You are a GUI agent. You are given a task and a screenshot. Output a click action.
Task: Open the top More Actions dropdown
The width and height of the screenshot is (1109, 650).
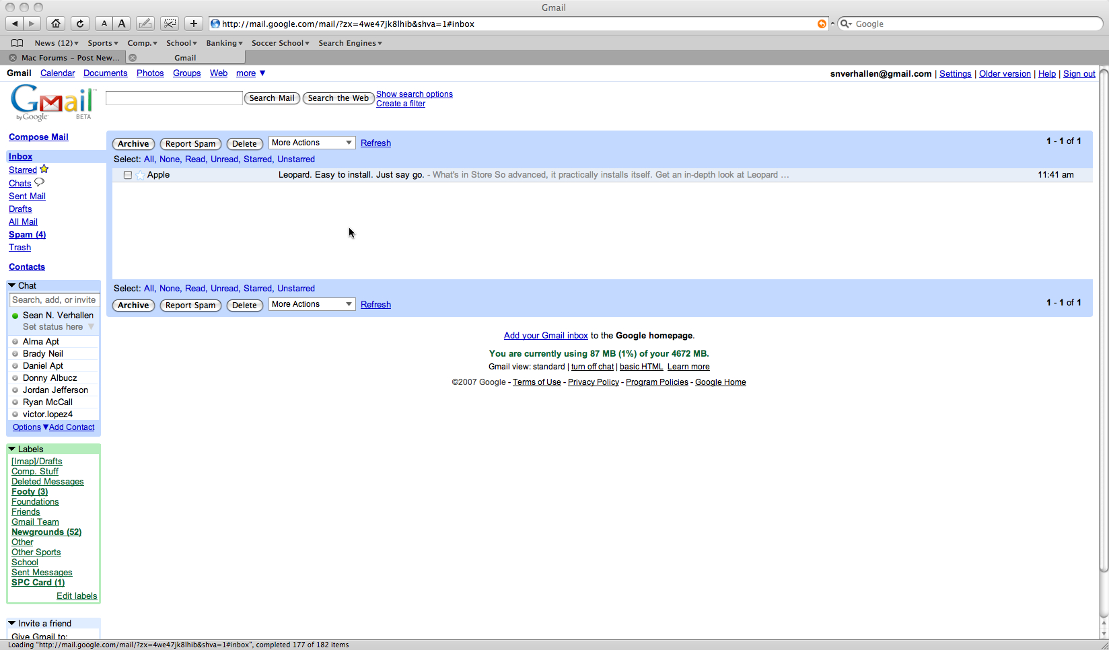pos(312,143)
